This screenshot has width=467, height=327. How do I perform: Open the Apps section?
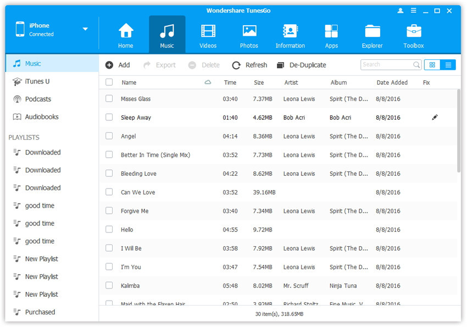point(331,35)
